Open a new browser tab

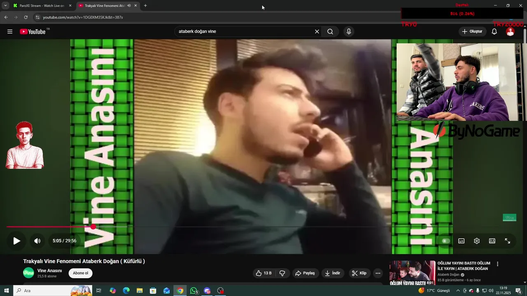pos(145,6)
